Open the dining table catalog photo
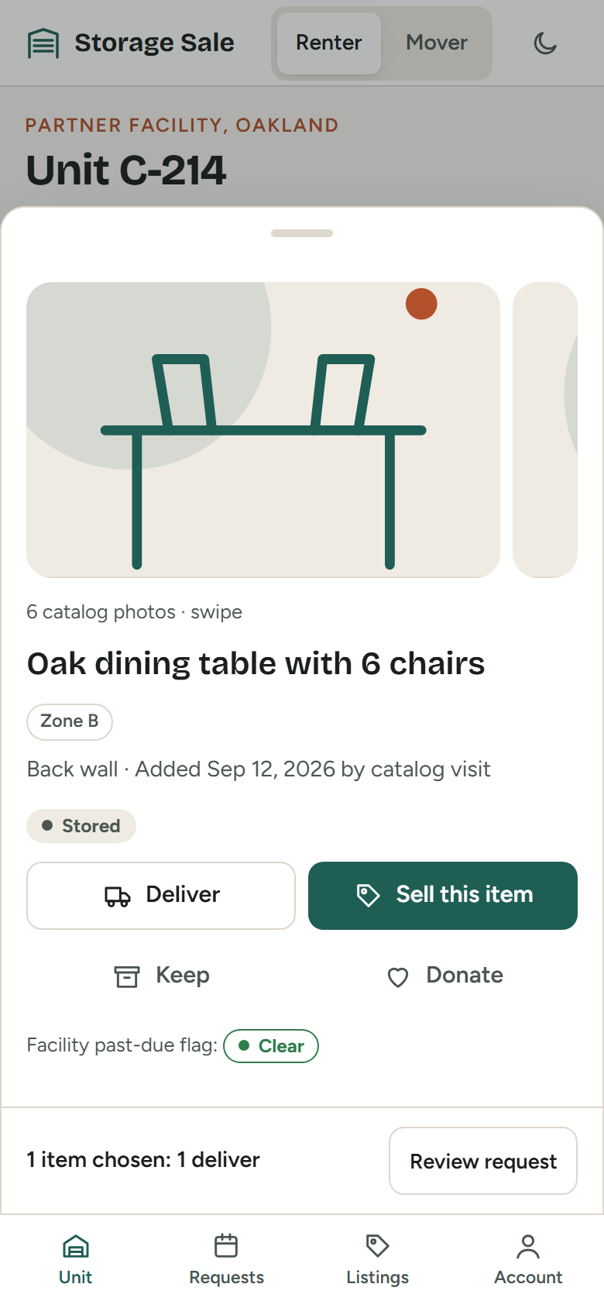This screenshot has height=1308, width=604. pyautogui.click(x=263, y=430)
